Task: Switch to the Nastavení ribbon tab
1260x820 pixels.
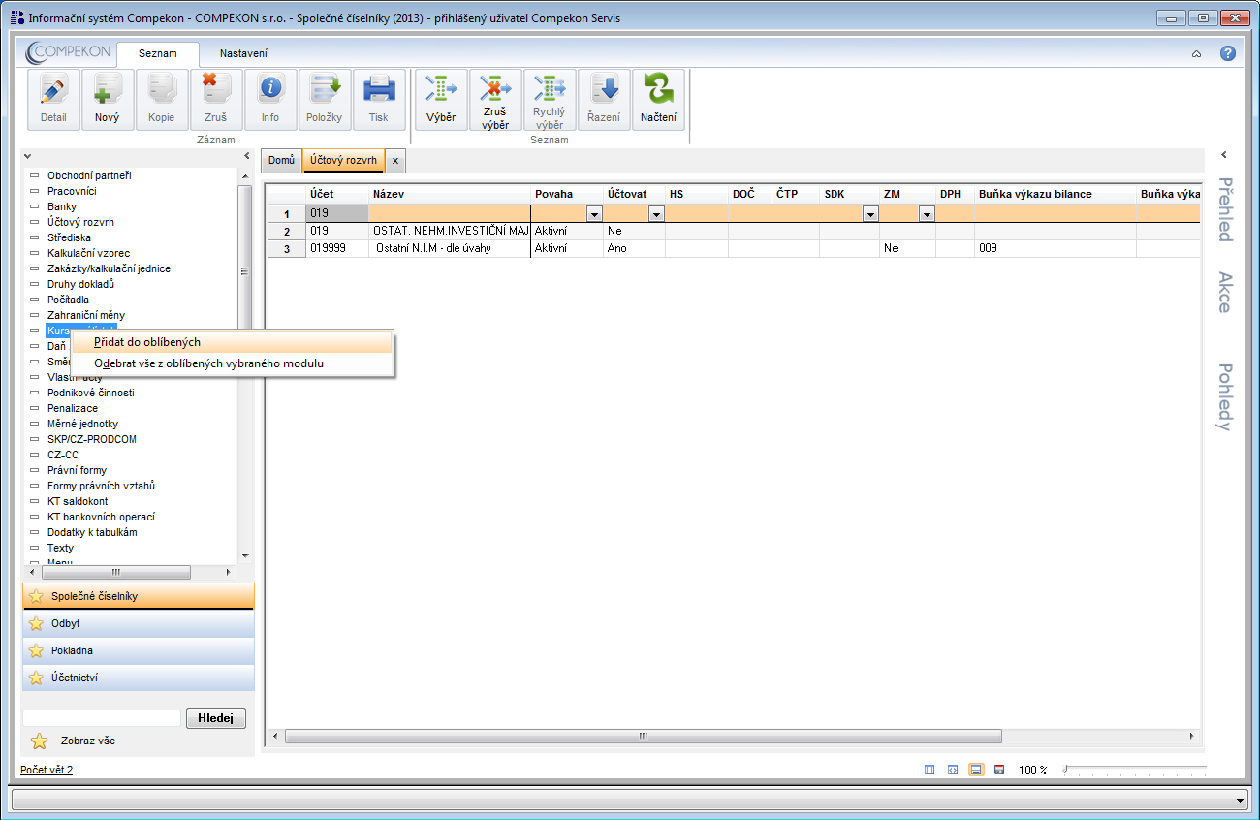Action: pyautogui.click(x=243, y=54)
